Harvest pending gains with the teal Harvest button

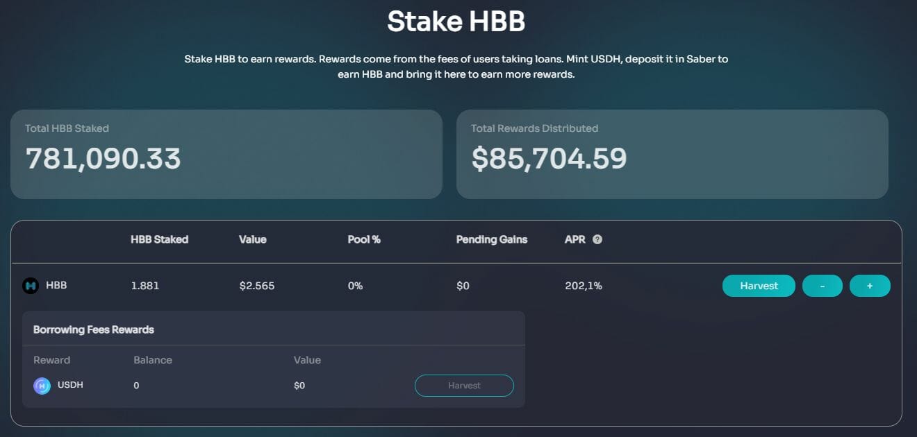tap(759, 286)
